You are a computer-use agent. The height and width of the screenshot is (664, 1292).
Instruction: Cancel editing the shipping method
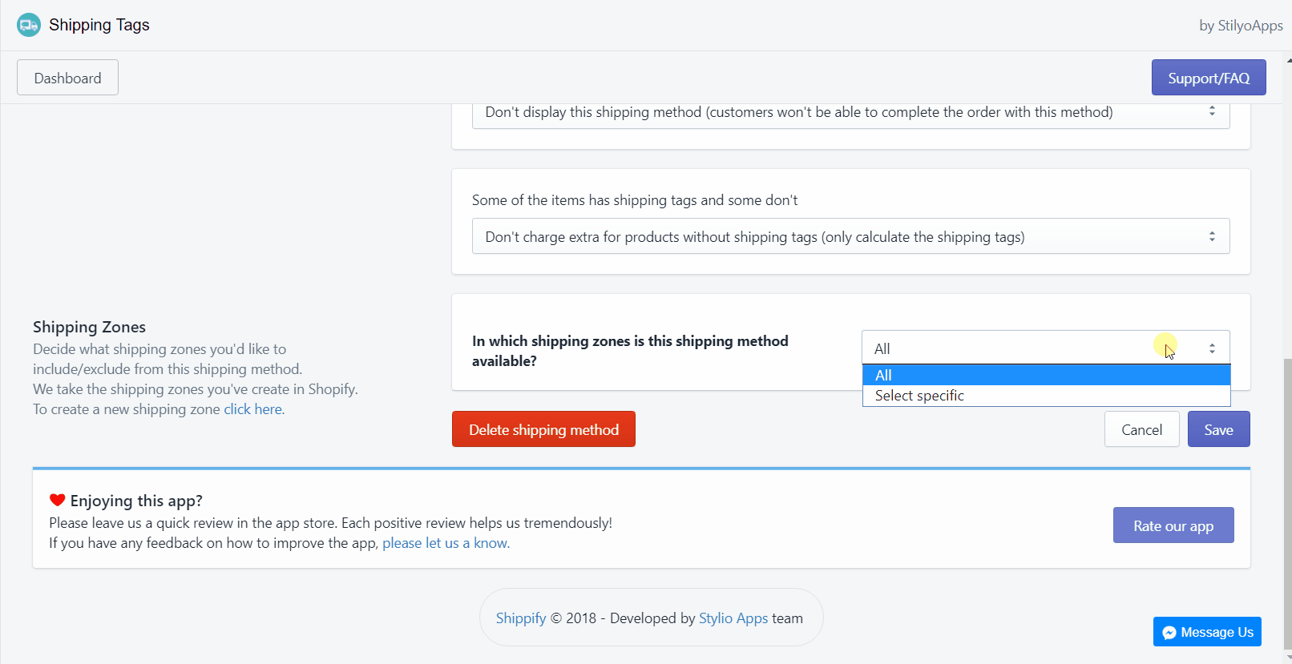(1141, 429)
